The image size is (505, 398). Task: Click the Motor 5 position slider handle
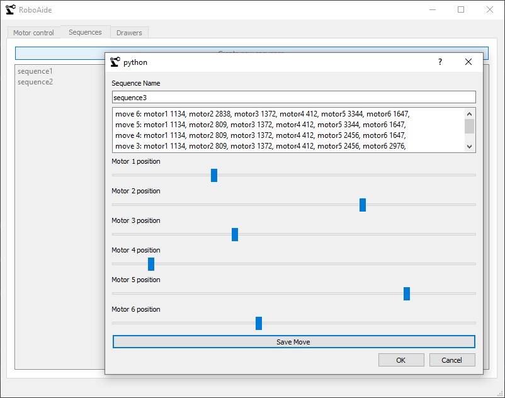(407, 293)
